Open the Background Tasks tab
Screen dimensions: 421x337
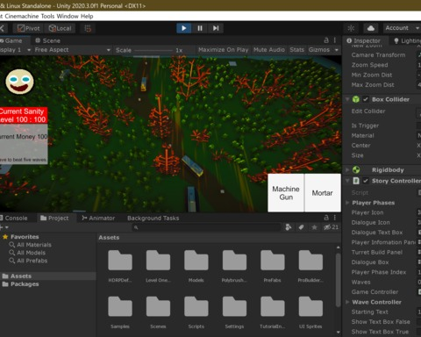click(x=153, y=219)
